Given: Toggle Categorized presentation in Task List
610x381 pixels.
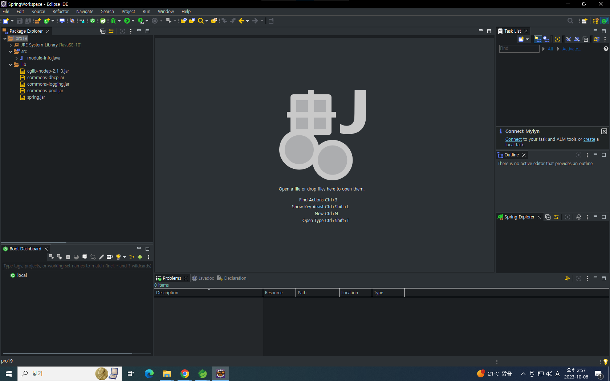Looking at the screenshot, I should (538, 39).
